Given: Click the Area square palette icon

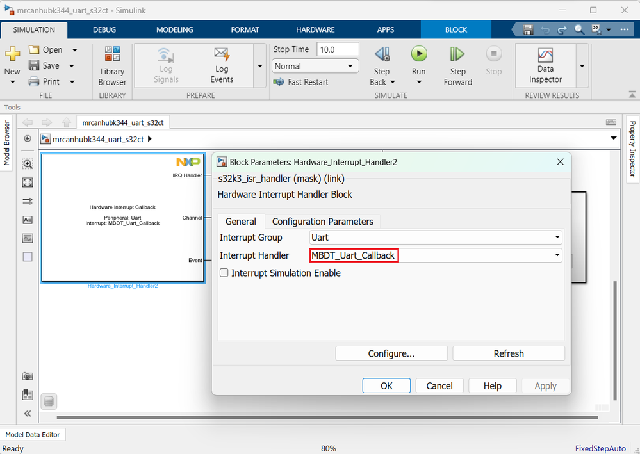Looking at the screenshot, I should [x=28, y=257].
